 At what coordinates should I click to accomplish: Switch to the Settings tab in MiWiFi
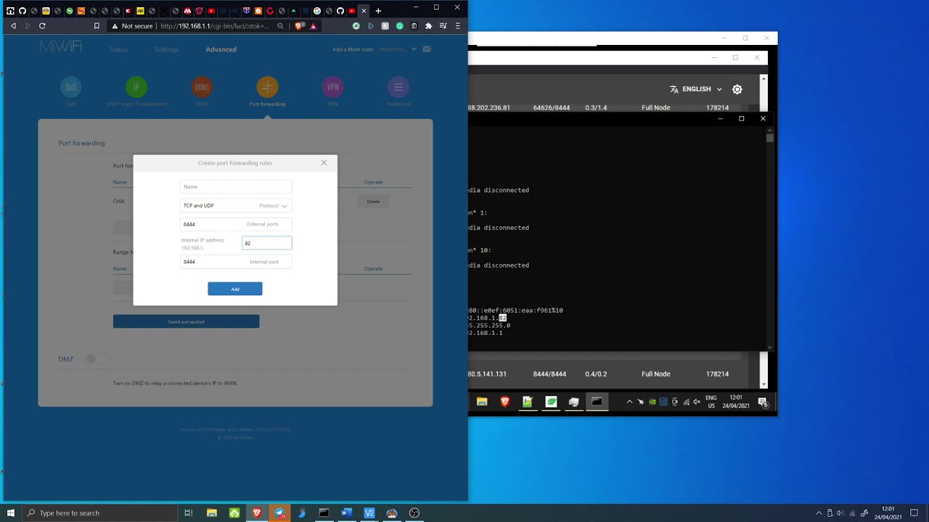[166, 49]
